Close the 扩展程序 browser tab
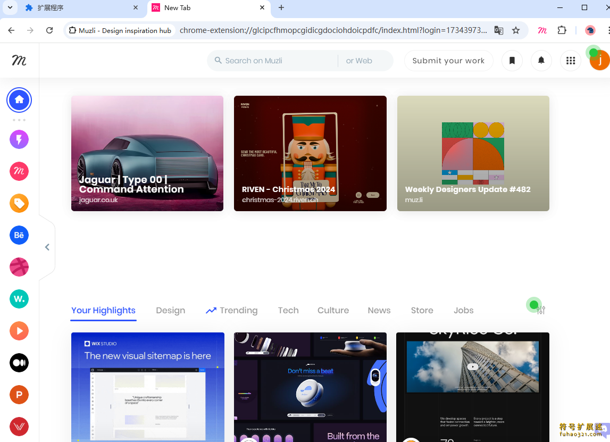Screen dimensions: 610x442 [136, 7]
